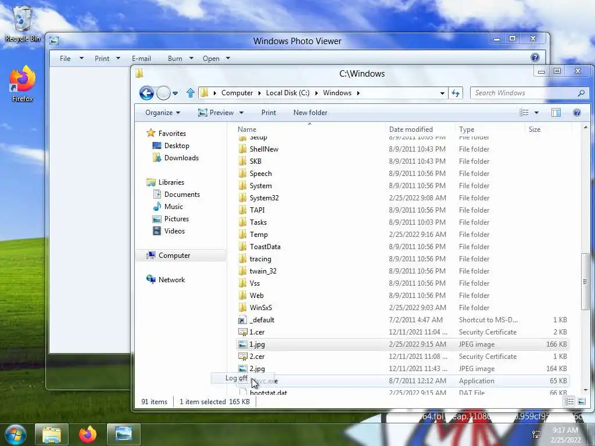Click Computer in the address breadcrumb
The height and width of the screenshot is (446, 595).
(237, 93)
